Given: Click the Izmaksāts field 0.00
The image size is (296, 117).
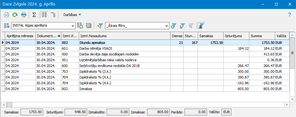Looking at the screenshot, I should 118,112.
